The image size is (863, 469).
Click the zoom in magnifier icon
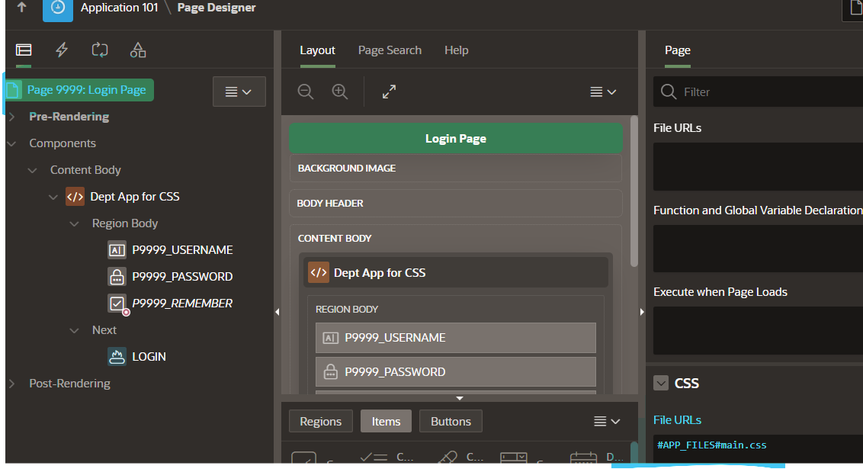tap(340, 92)
